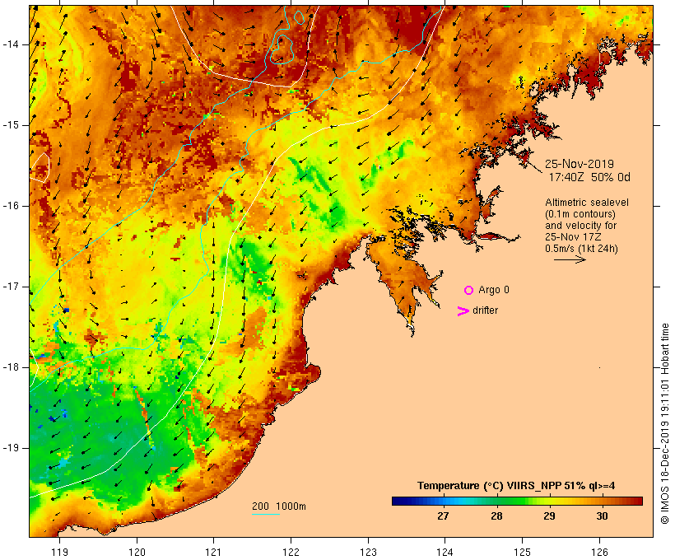Click latitude axis label -16
Viewport: 675px width, 560px height.
click(x=11, y=206)
